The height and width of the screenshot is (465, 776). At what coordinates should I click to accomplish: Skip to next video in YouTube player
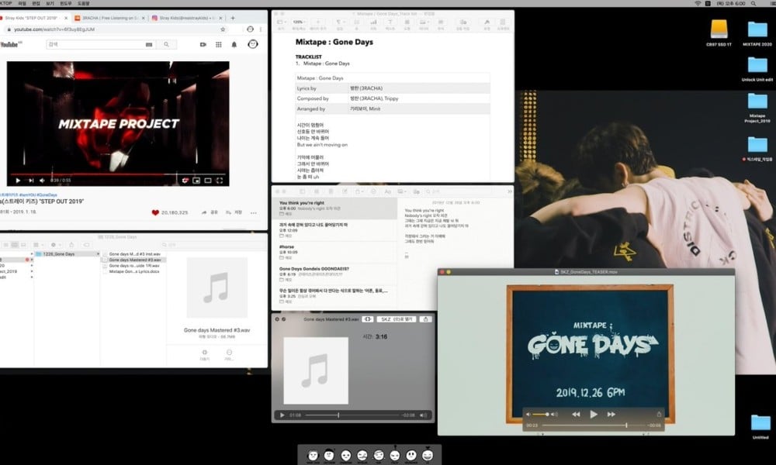[31, 181]
